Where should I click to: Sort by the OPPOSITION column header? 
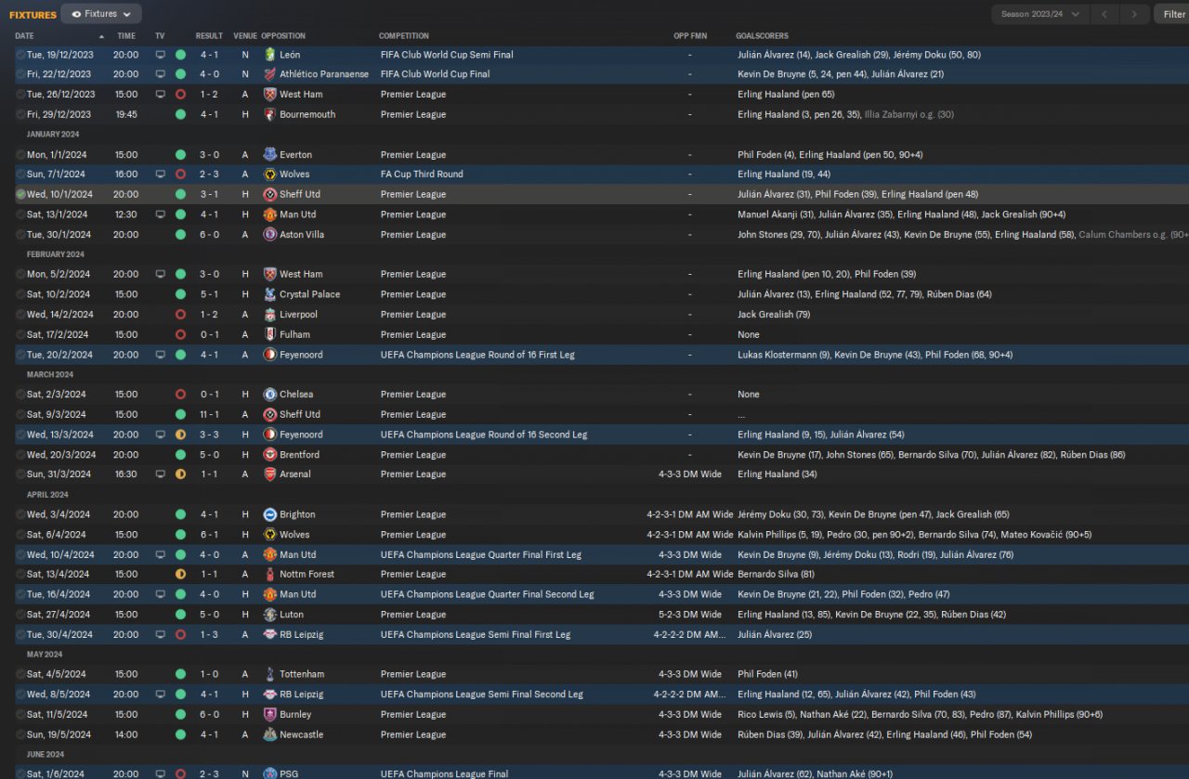coord(283,36)
